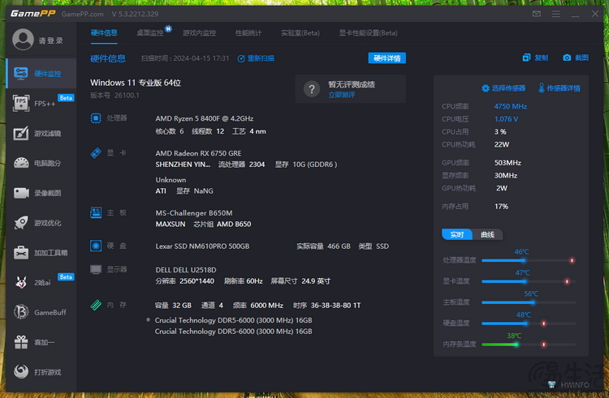Open 游戏滤镜 in the sidebar
This screenshot has width=609, height=398.
click(x=41, y=133)
